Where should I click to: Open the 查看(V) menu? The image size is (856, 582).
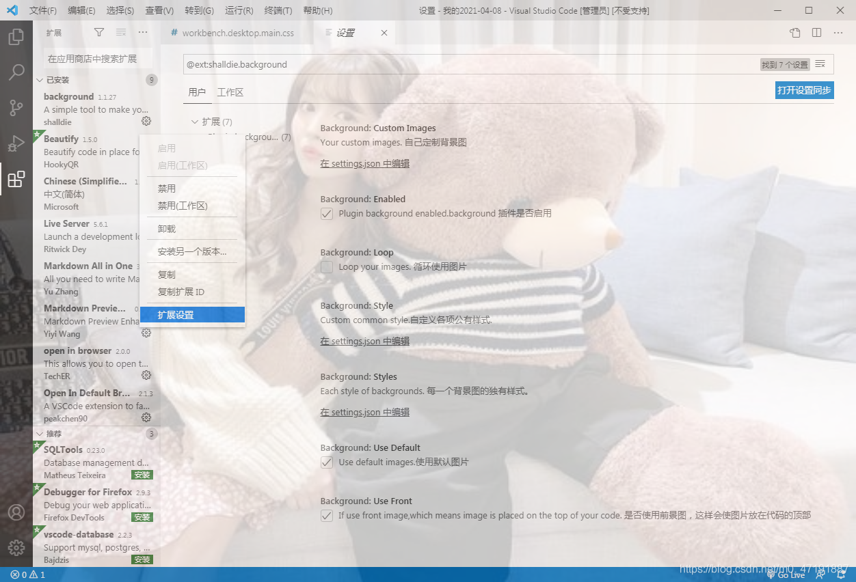(159, 11)
